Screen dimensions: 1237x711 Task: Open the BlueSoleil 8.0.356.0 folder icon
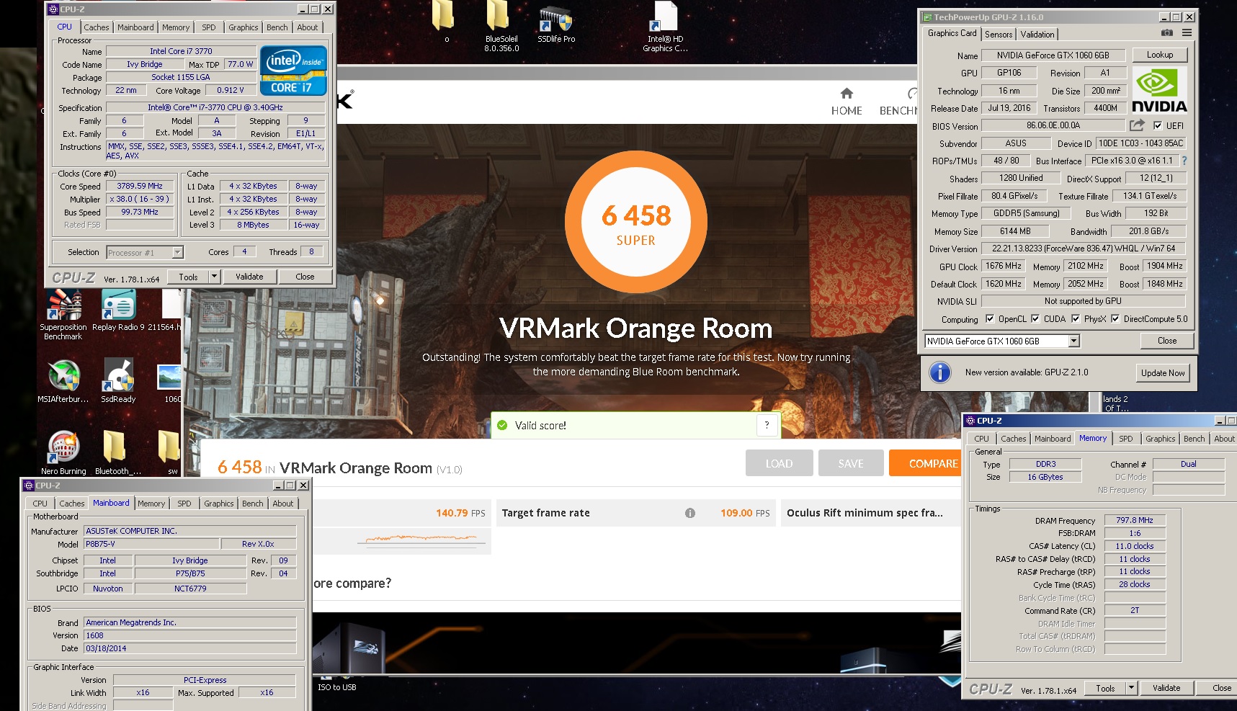[x=499, y=16]
